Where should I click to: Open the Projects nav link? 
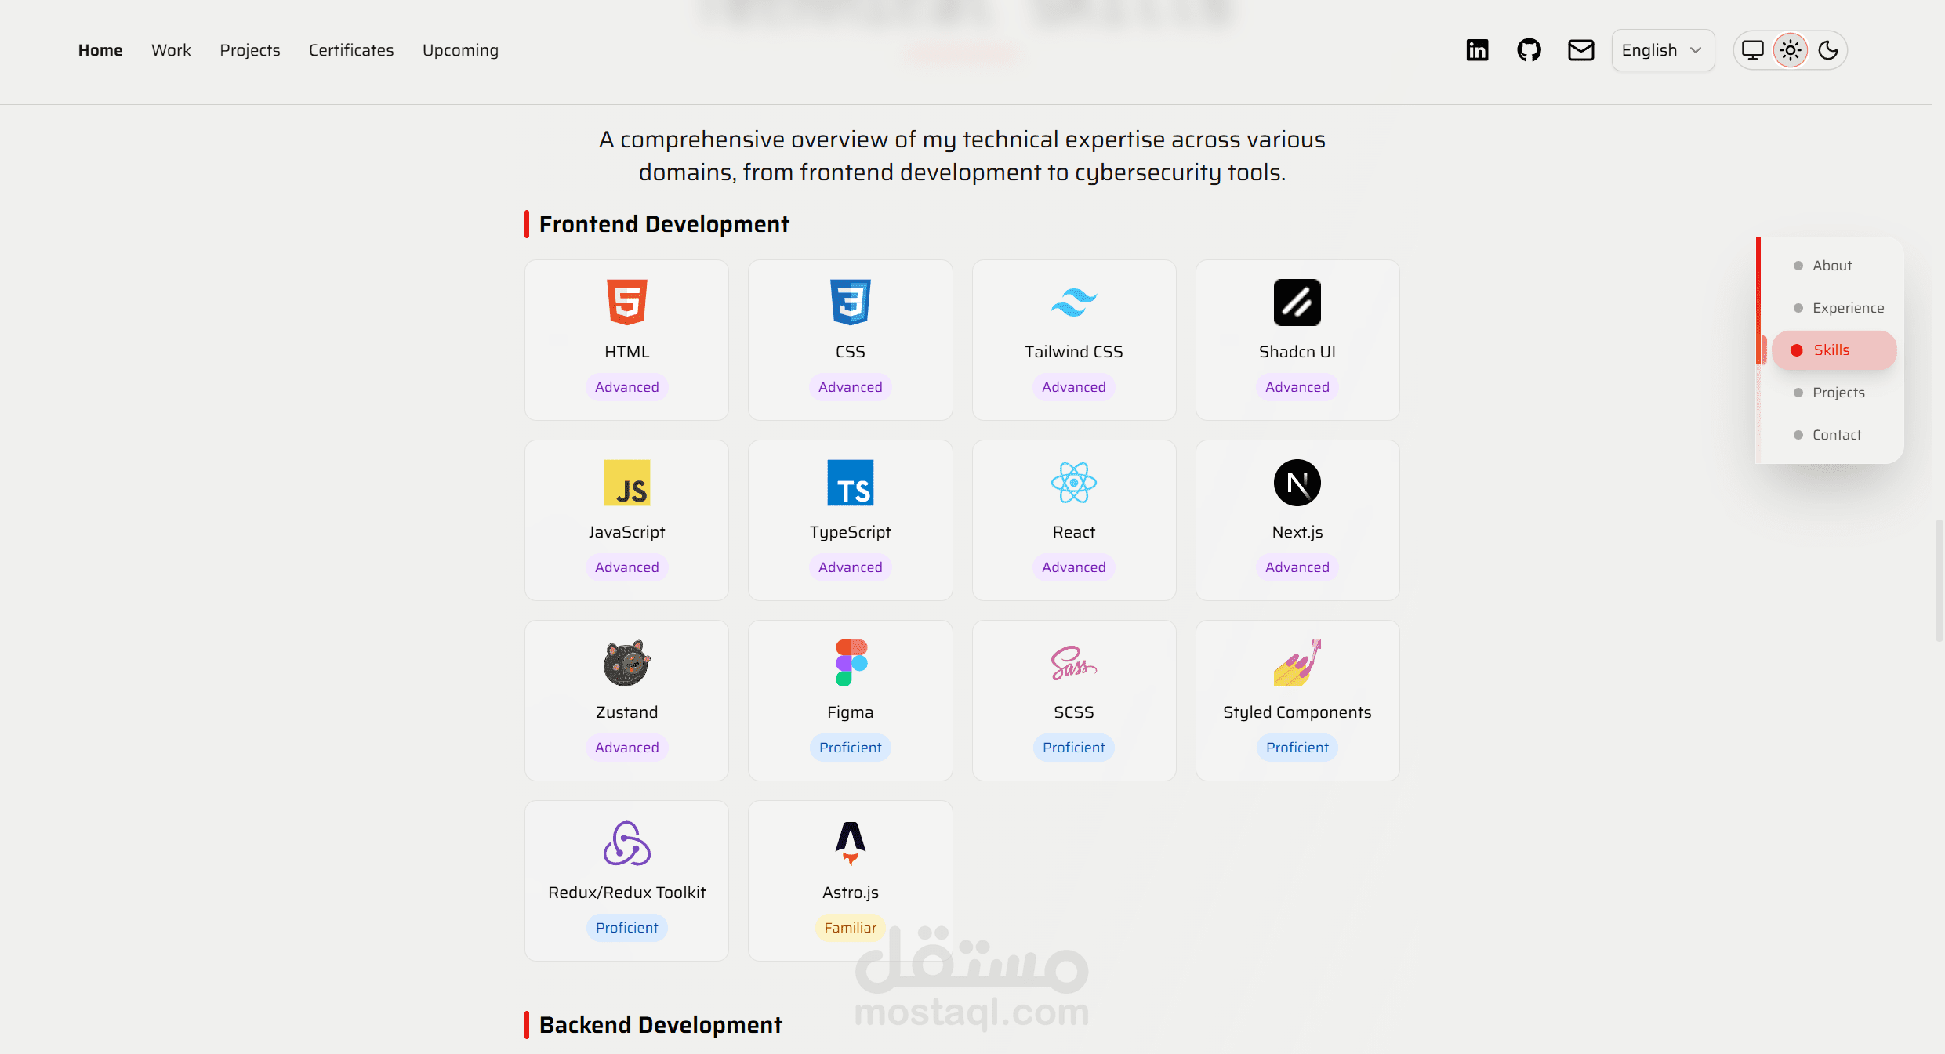tap(249, 50)
